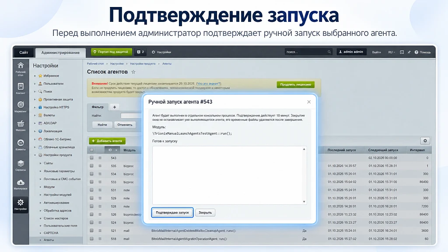Viewport: 448px width, 252px height.
Task: Open row menu for agent 528
Action: tap(100, 206)
